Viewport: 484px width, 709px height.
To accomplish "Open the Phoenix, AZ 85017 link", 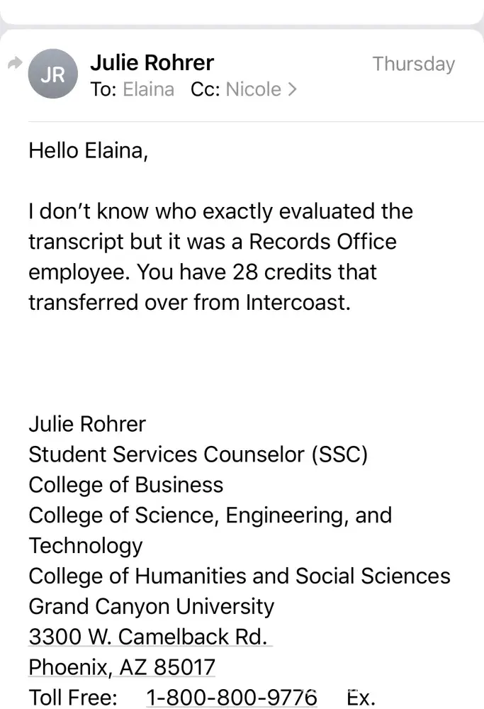I will click(122, 667).
